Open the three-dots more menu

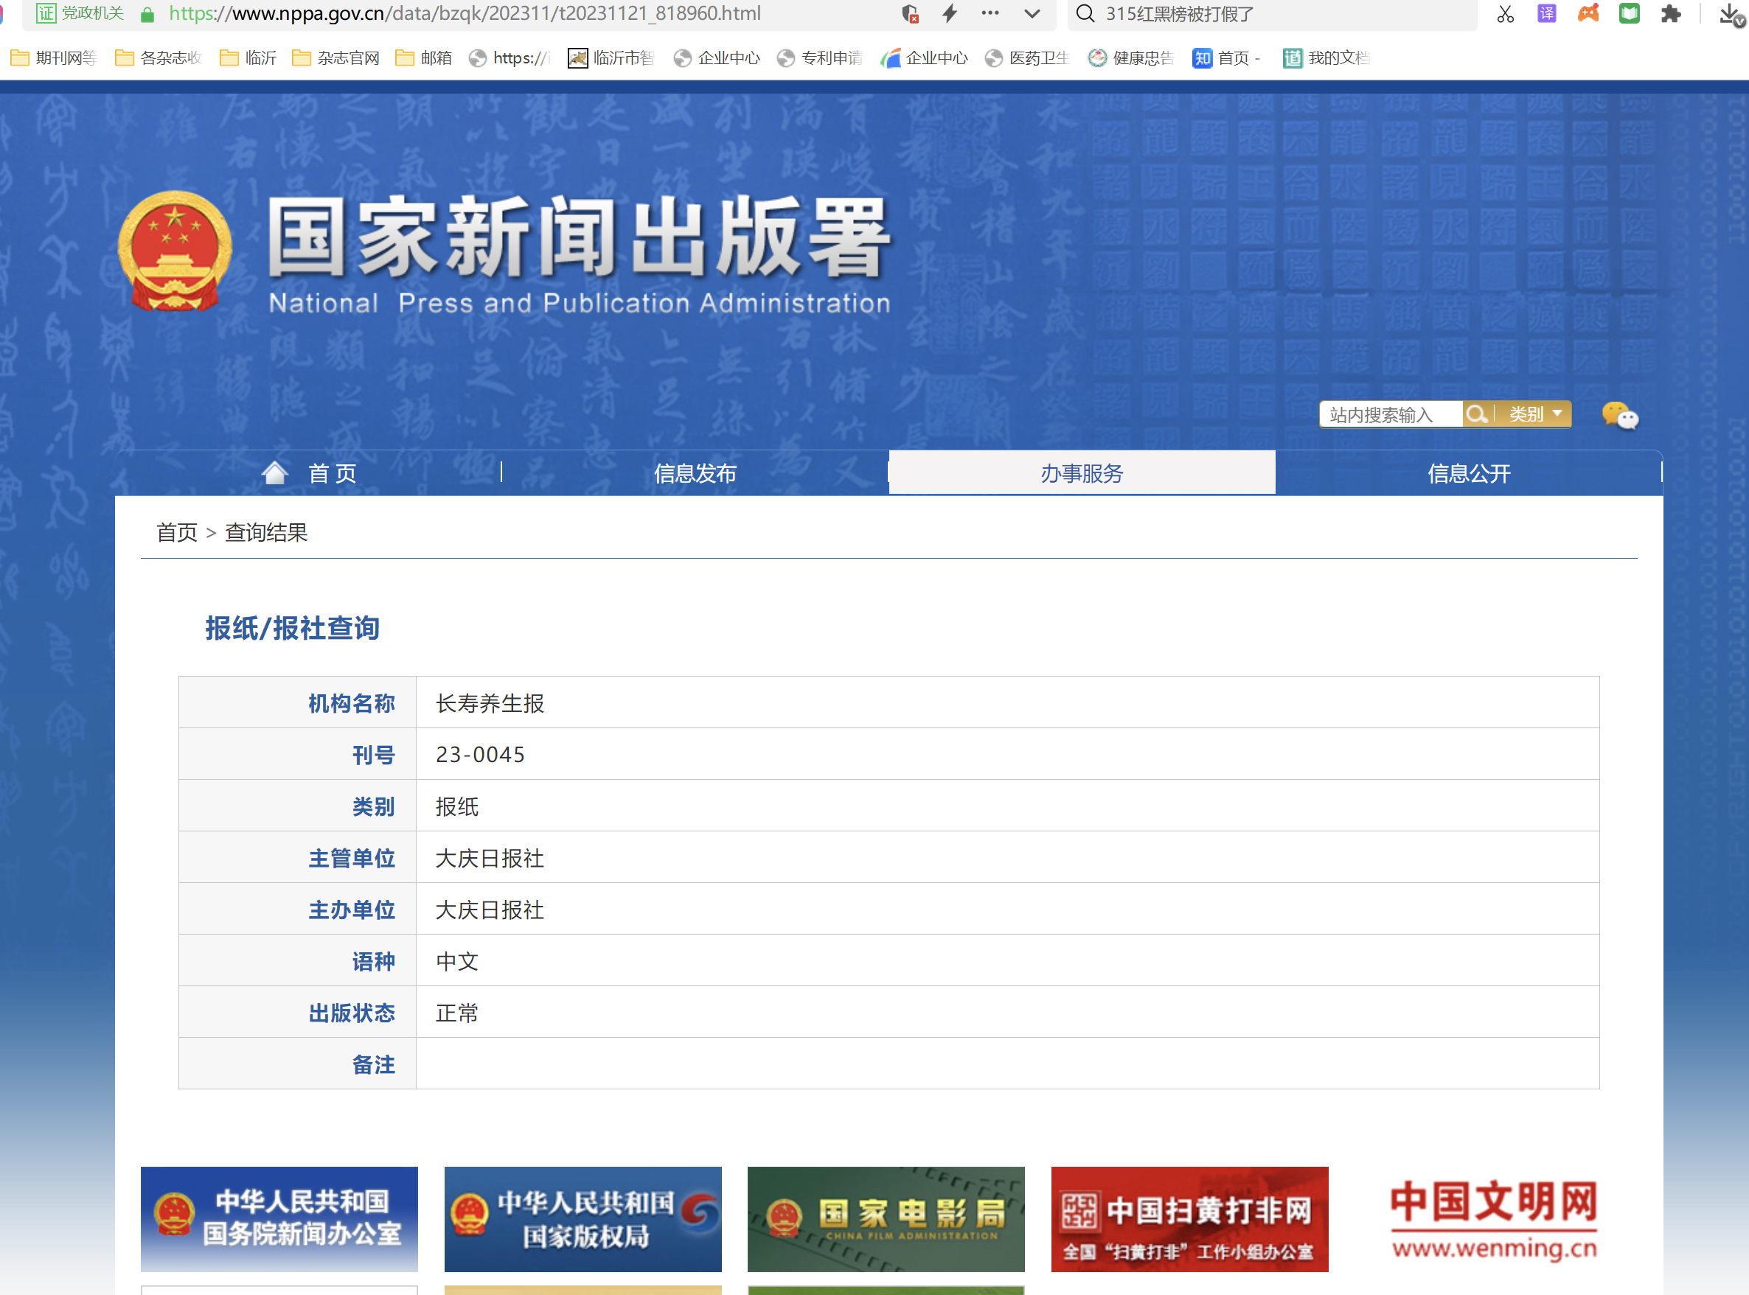click(x=990, y=13)
